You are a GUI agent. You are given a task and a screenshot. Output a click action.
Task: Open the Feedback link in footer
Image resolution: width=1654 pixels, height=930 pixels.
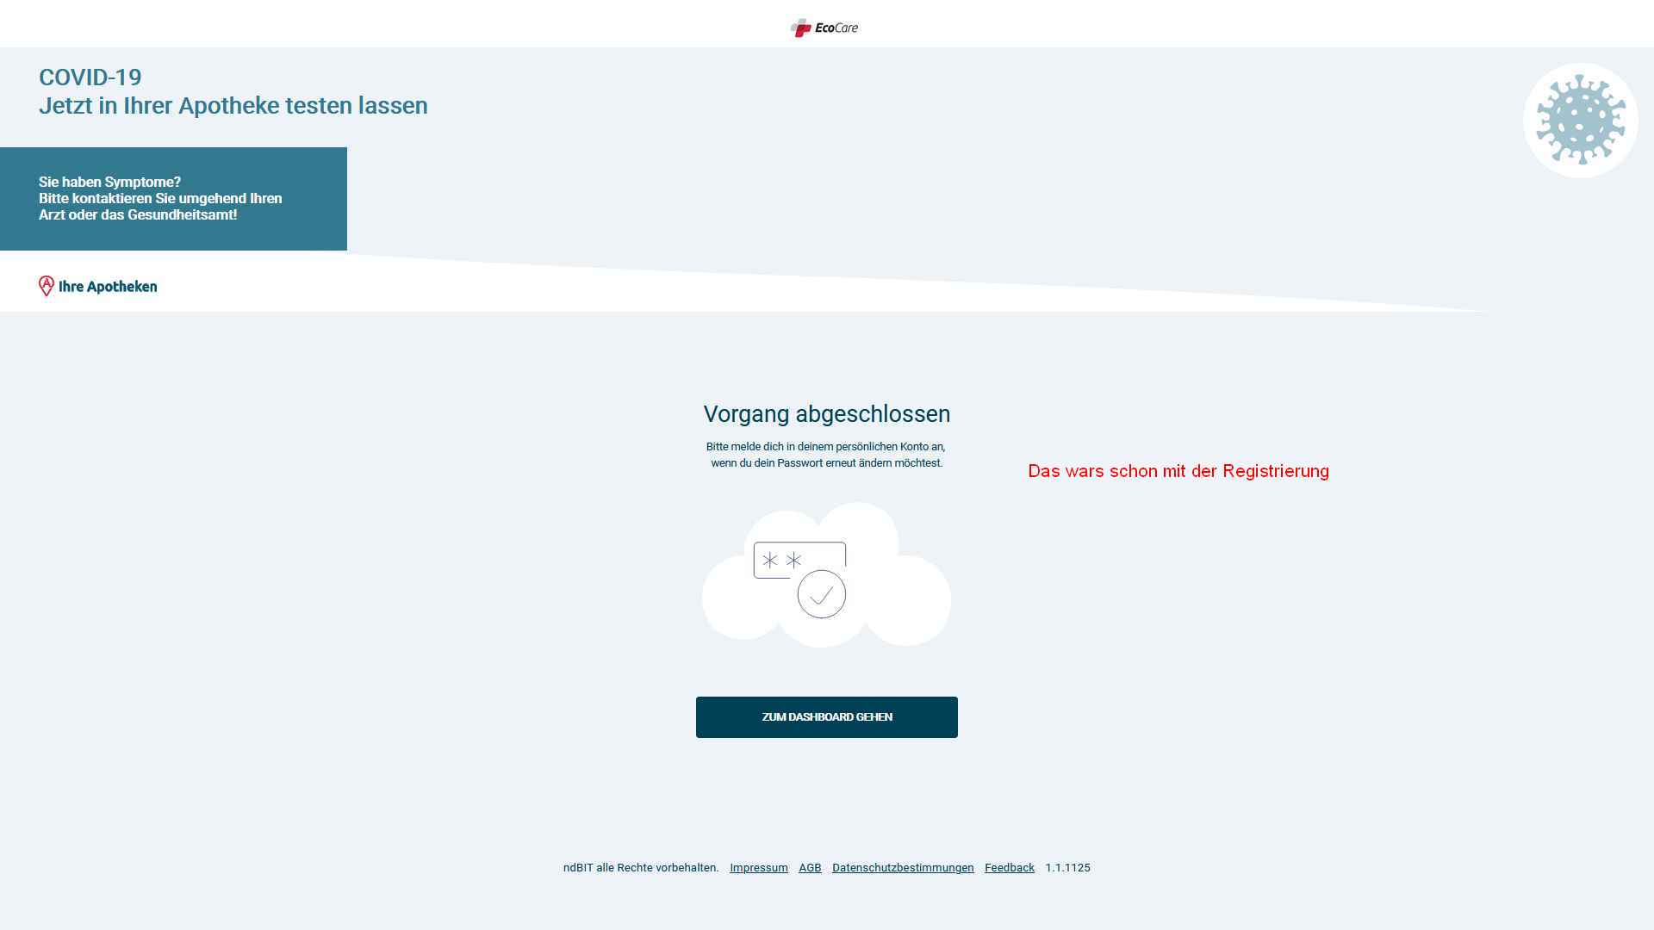(x=1009, y=867)
